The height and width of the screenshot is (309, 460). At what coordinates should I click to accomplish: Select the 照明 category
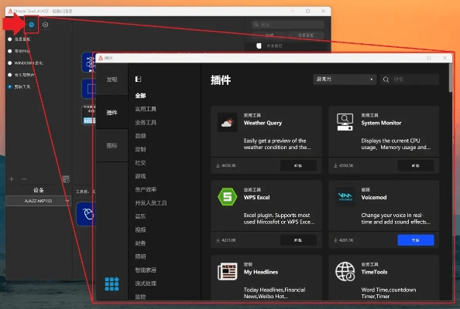140,256
